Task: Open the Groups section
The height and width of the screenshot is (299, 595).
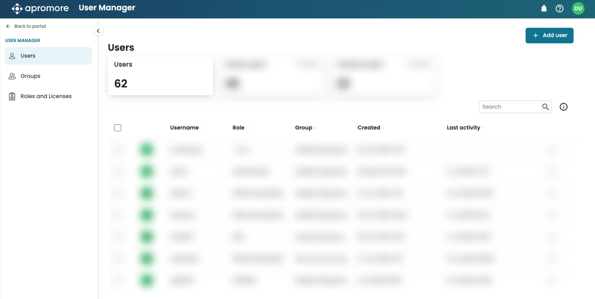Action: [x=30, y=76]
